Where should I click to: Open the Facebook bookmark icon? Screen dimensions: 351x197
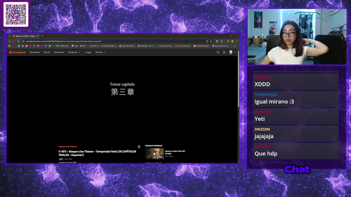[23, 46]
